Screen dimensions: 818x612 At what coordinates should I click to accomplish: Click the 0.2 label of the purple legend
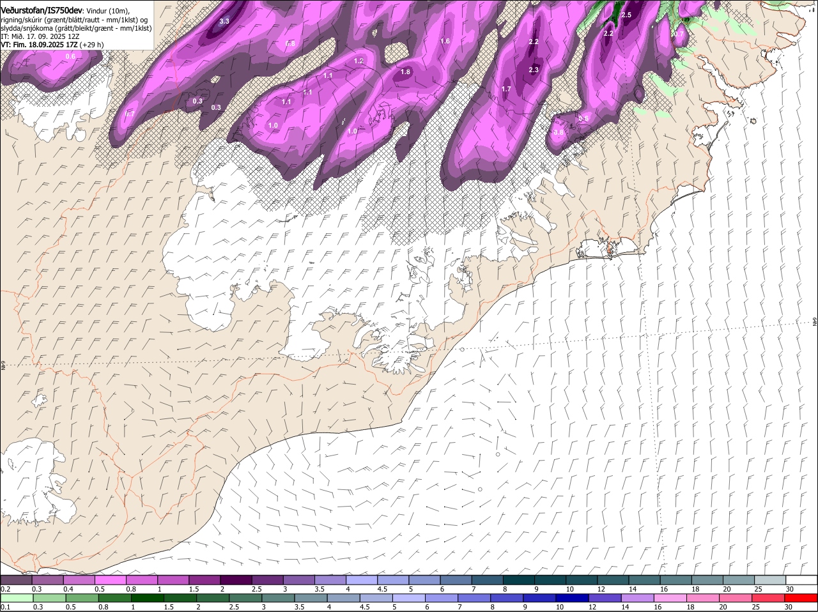[x=5, y=589]
